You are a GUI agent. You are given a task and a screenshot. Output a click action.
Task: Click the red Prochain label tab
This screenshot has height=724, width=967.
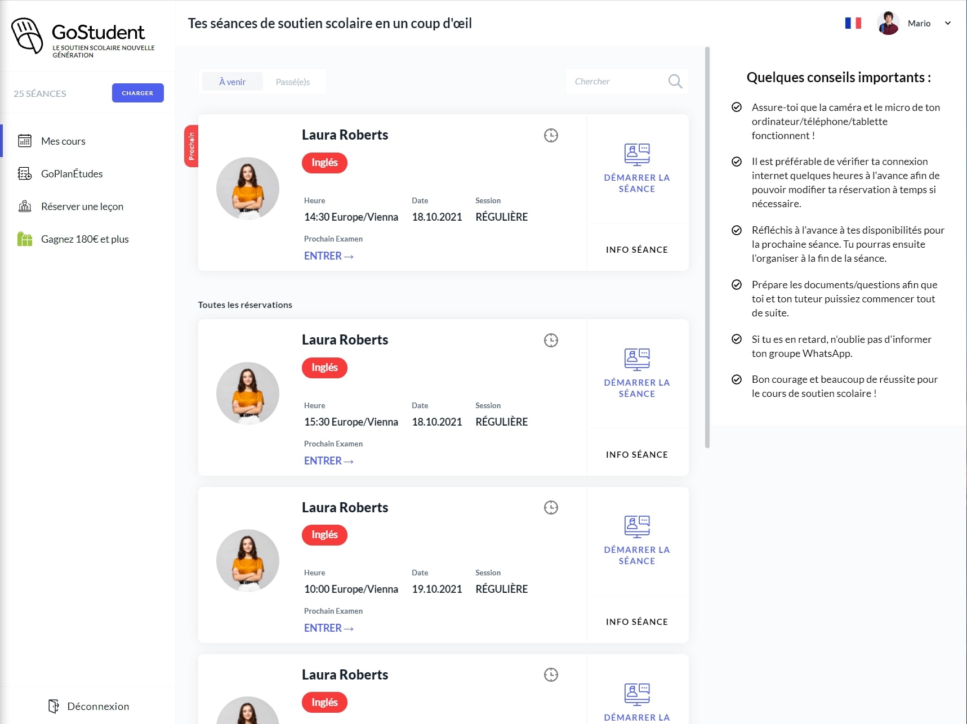191,146
